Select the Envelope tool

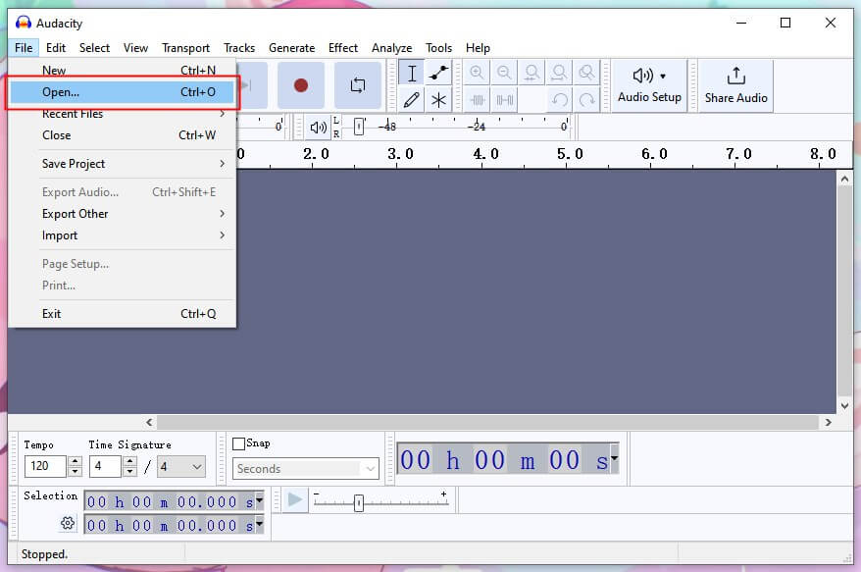[438, 73]
